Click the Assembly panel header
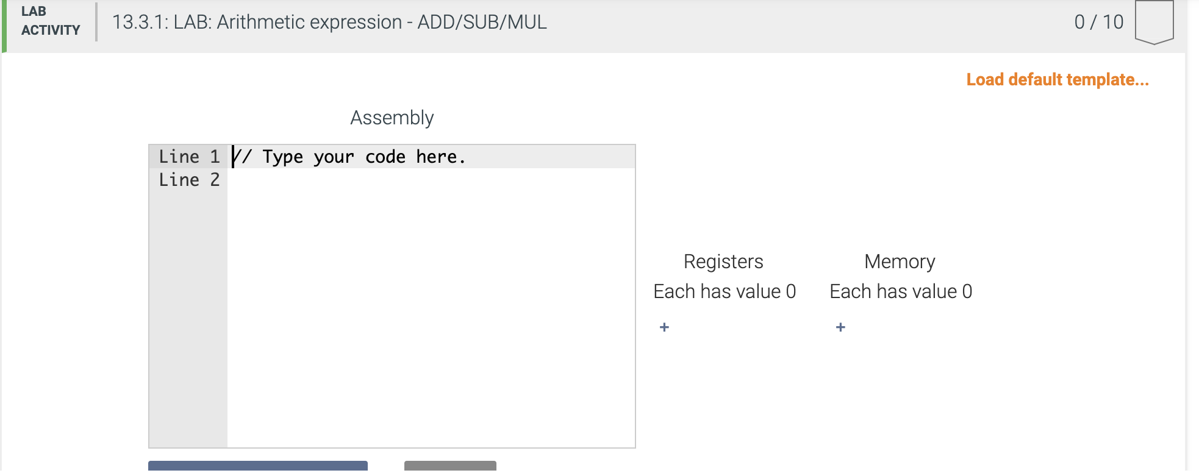 [x=392, y=118]
